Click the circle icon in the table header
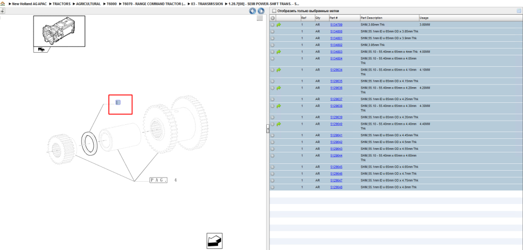This screenshot has height=250, width=523. [272, 18]
